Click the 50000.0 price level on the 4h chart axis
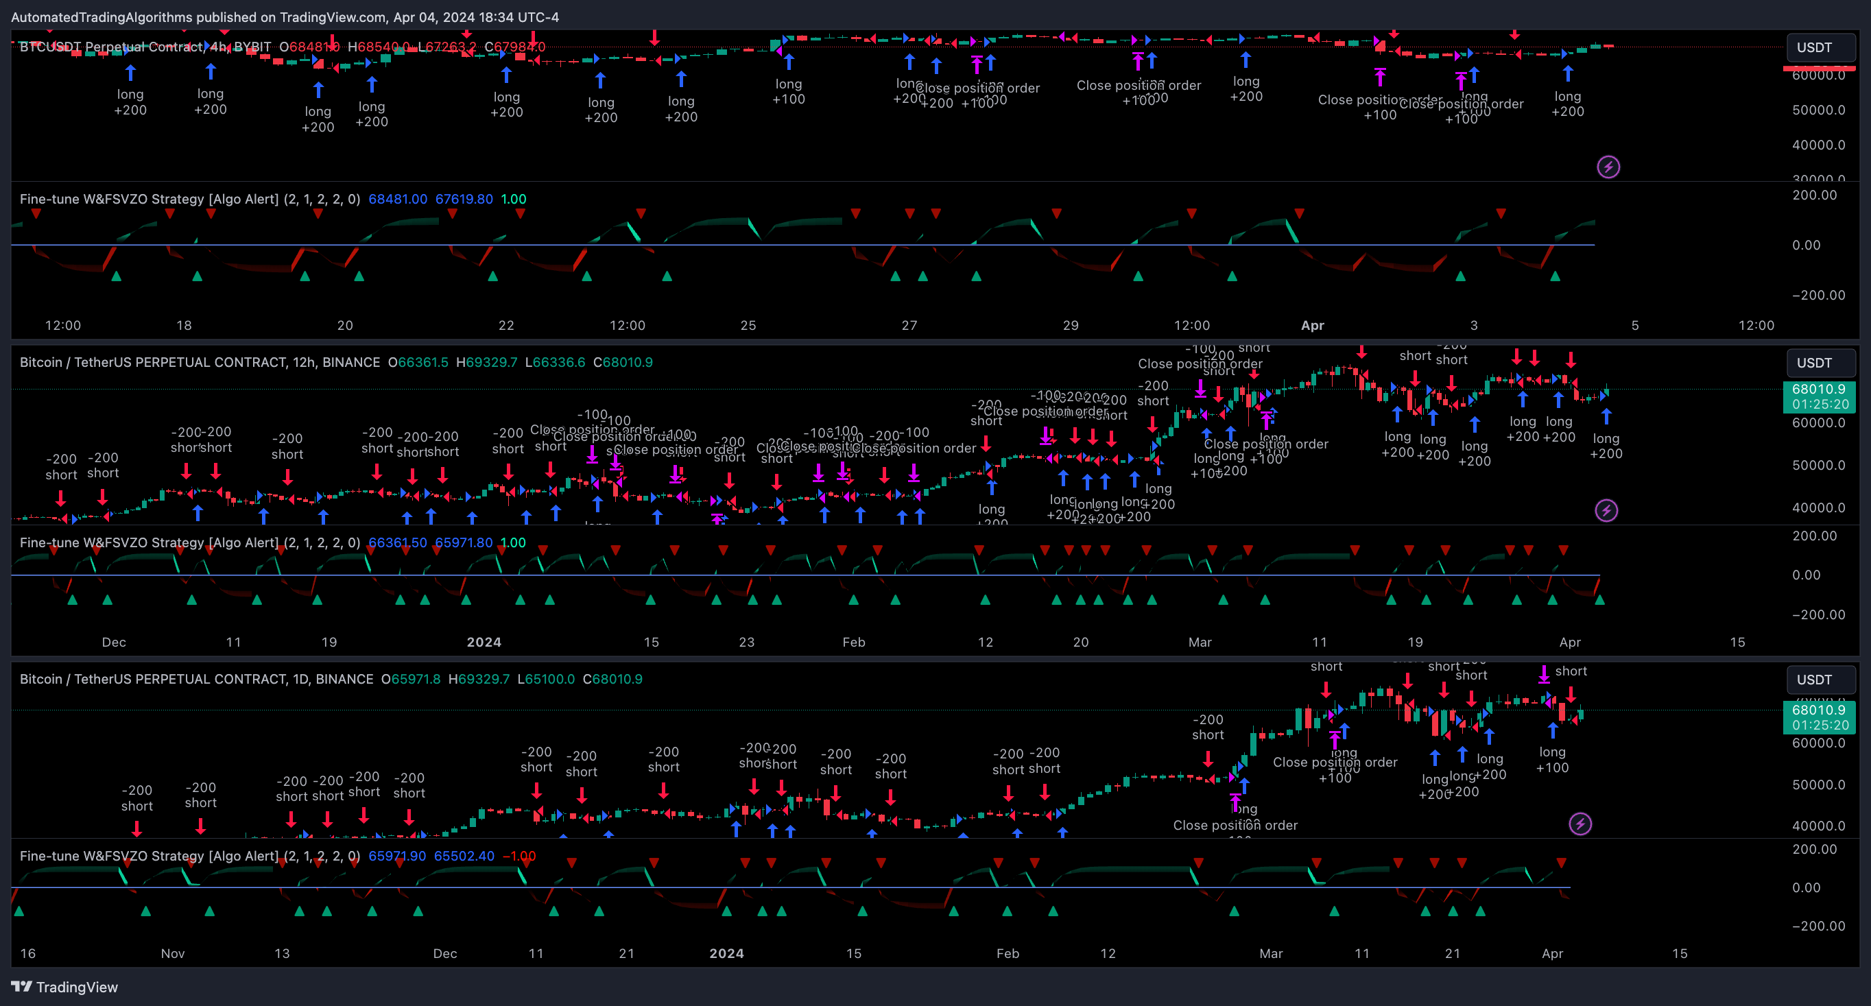Screen dimensions: 1871x1006 (x=1819, y=110)
